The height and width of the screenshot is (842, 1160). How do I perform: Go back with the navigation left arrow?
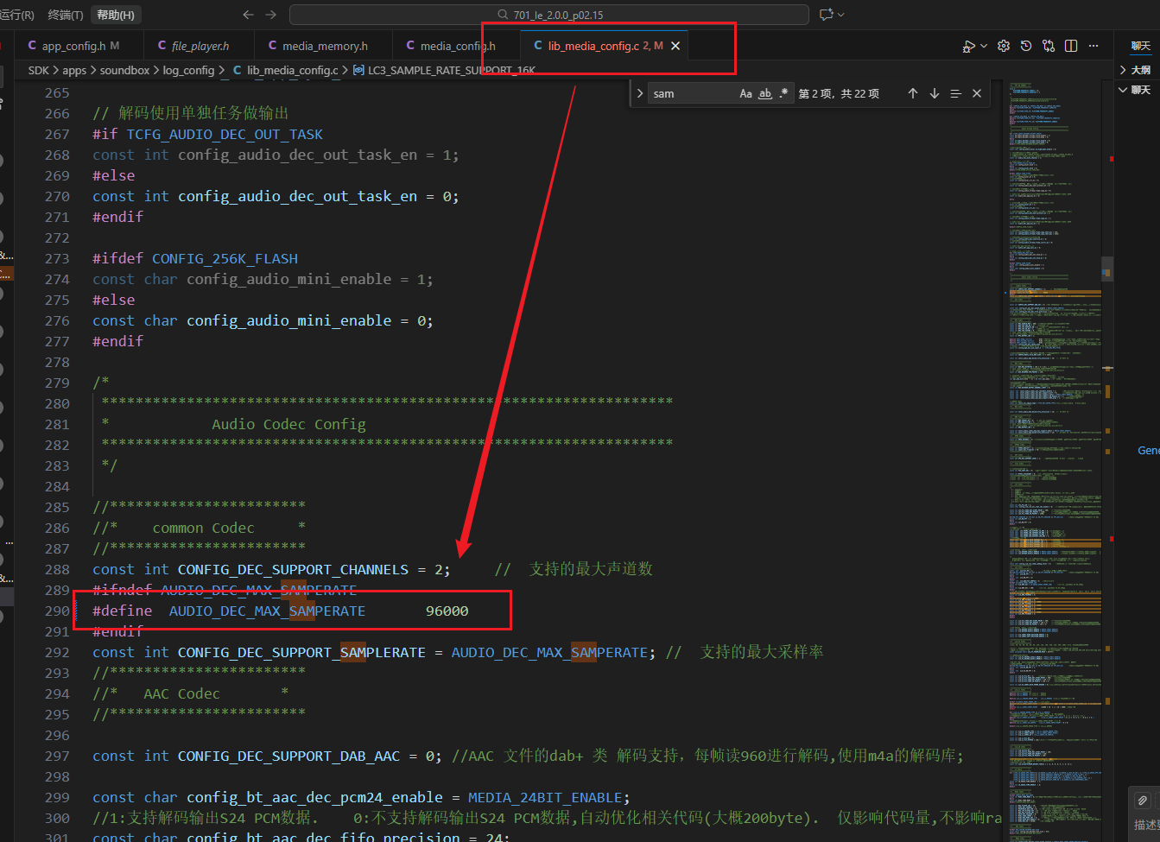coord(249,15)
